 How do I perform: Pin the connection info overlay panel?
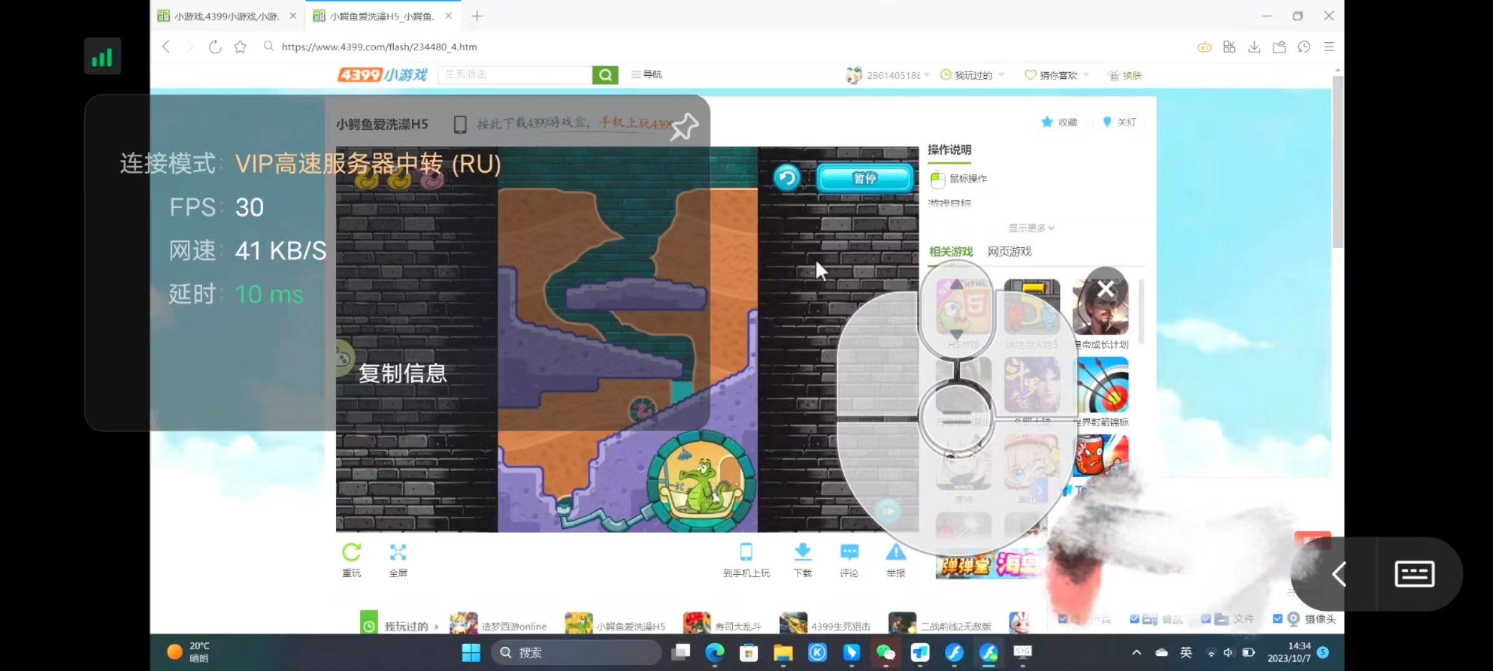coord(684,127)
